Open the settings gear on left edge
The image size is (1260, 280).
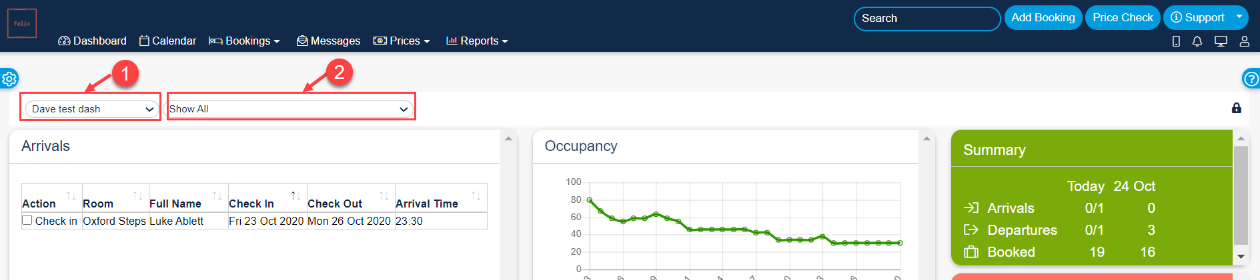[9, 79]
